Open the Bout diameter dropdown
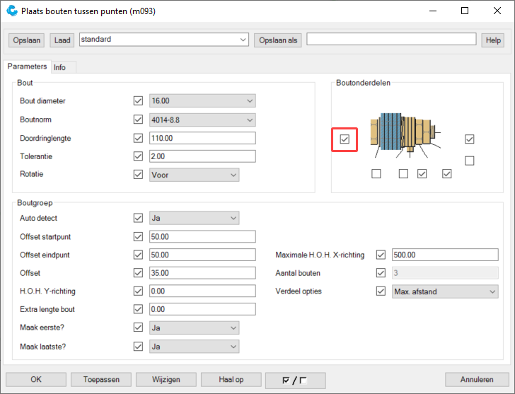Image resolution: width=515 pixels, height=394 pixels. (x=202, y=101)
